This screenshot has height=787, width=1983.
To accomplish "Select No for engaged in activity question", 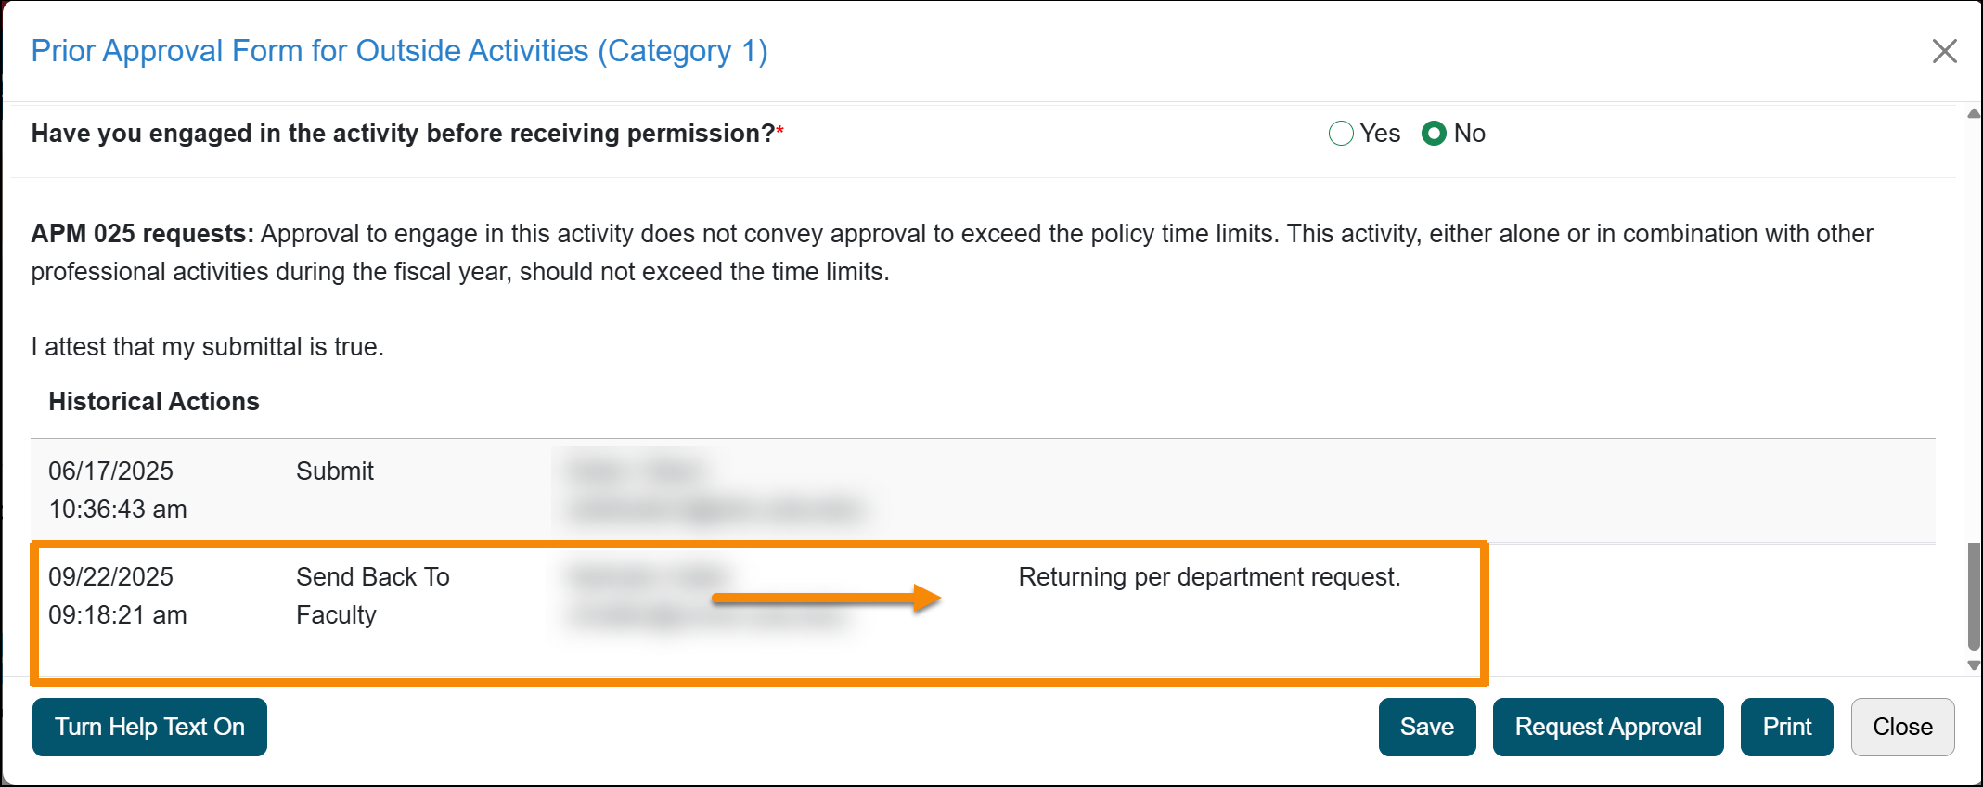I will (1435, 134).
